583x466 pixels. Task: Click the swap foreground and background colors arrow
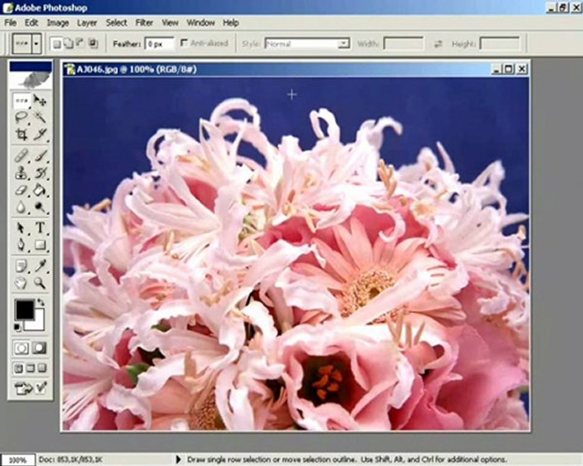pyautogui.click(x=41, y=302)
